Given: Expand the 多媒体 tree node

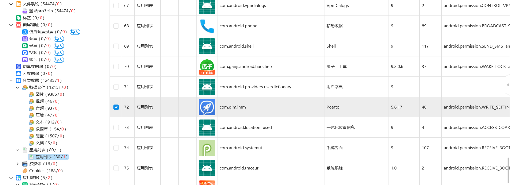Looking at the screenshot, I should pyautogui.click(x=17, y=164).
